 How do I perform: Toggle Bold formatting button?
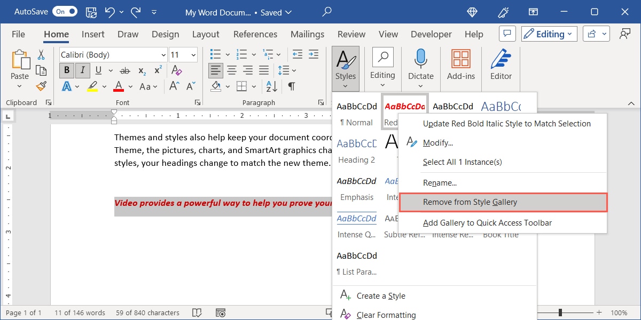coord(67,70)
